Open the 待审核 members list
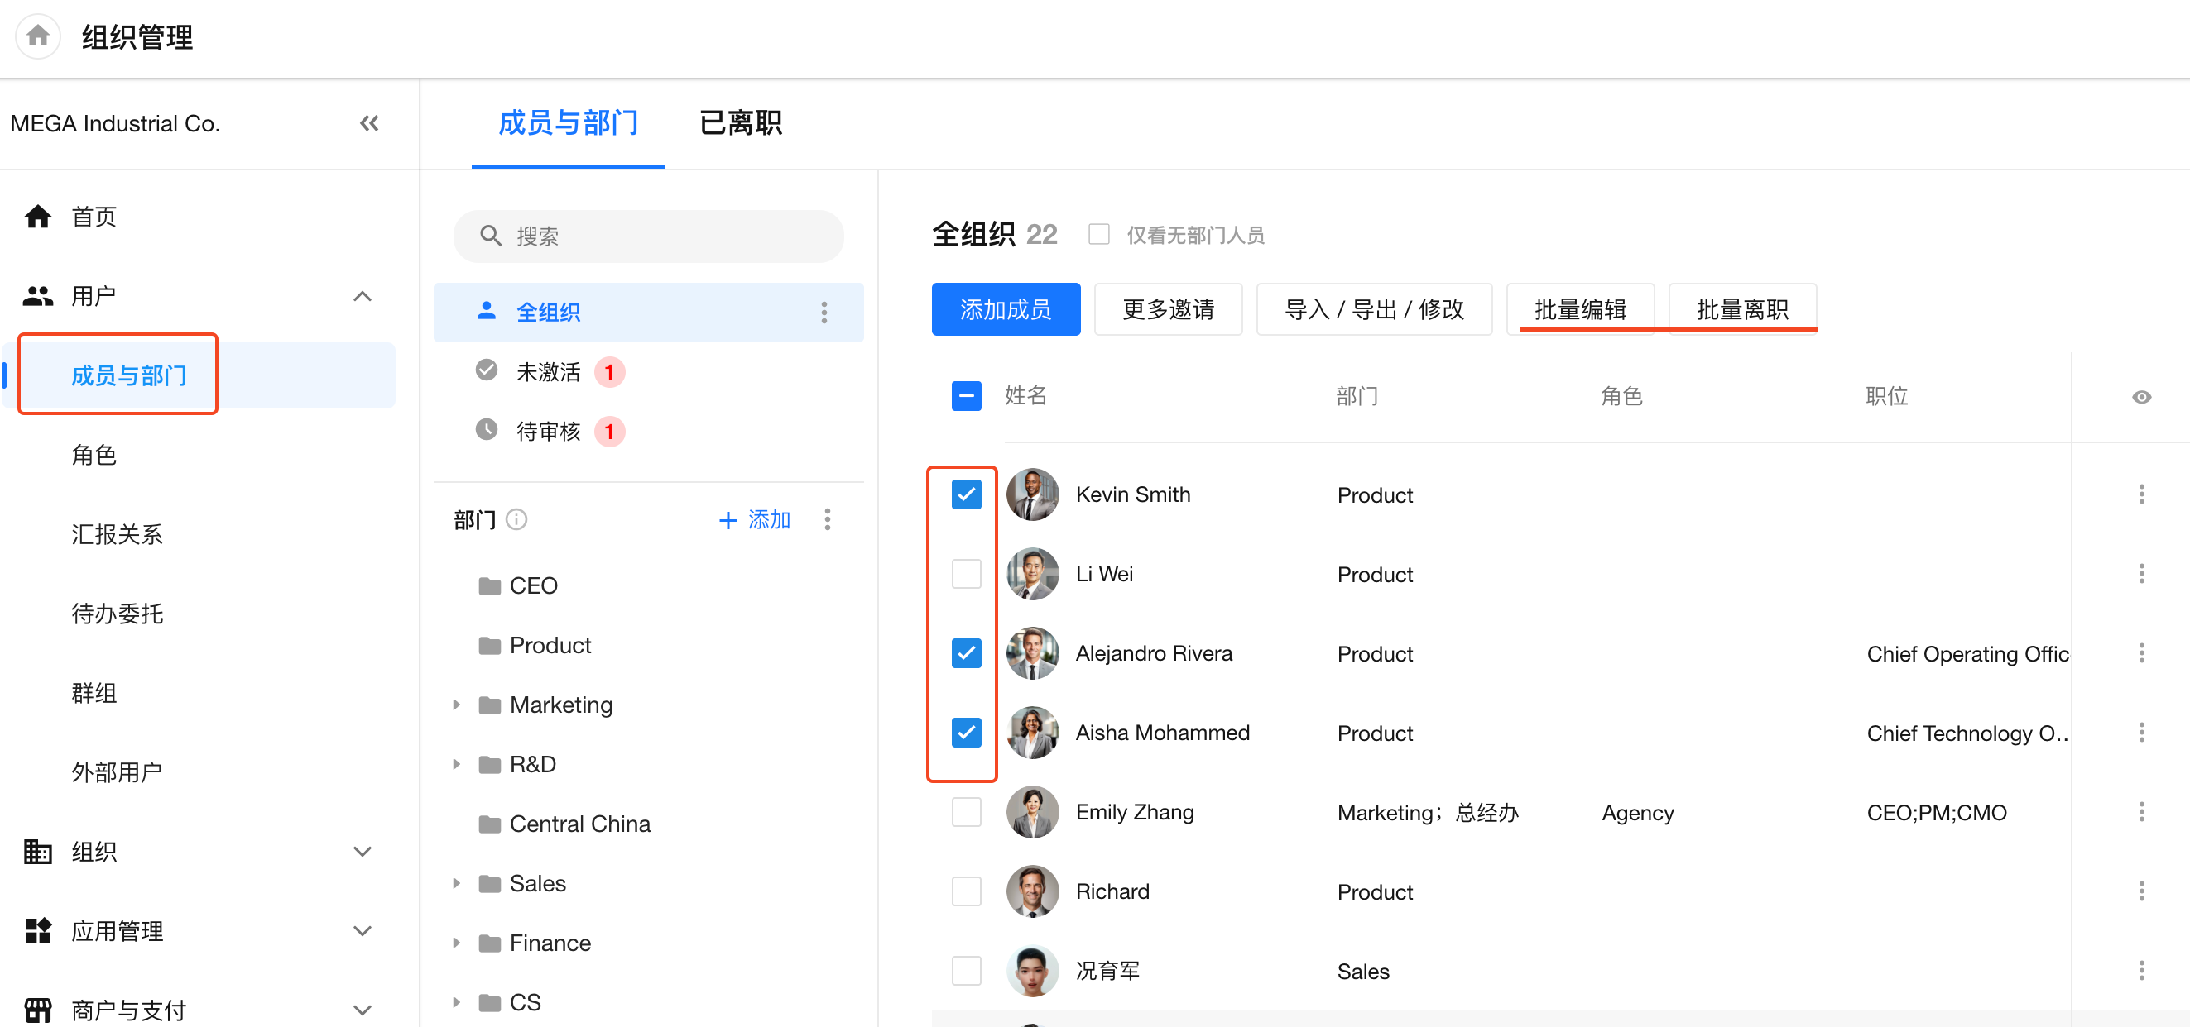The image size is (2190, 1027). [549, 431]
